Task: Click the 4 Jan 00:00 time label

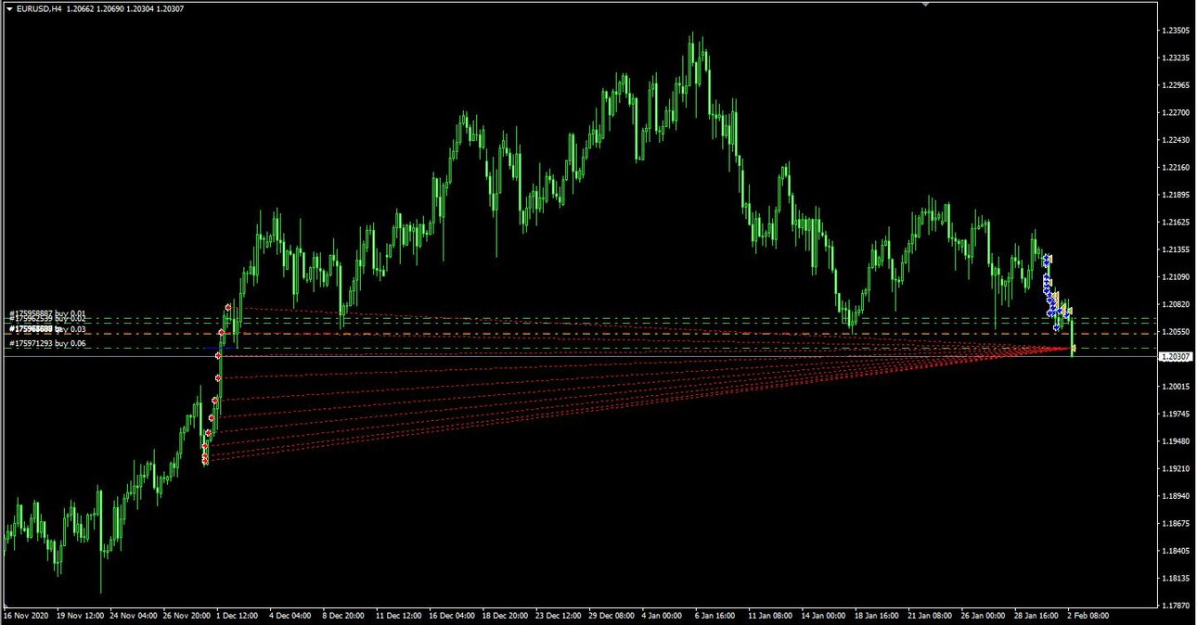Action: [662, 615]
